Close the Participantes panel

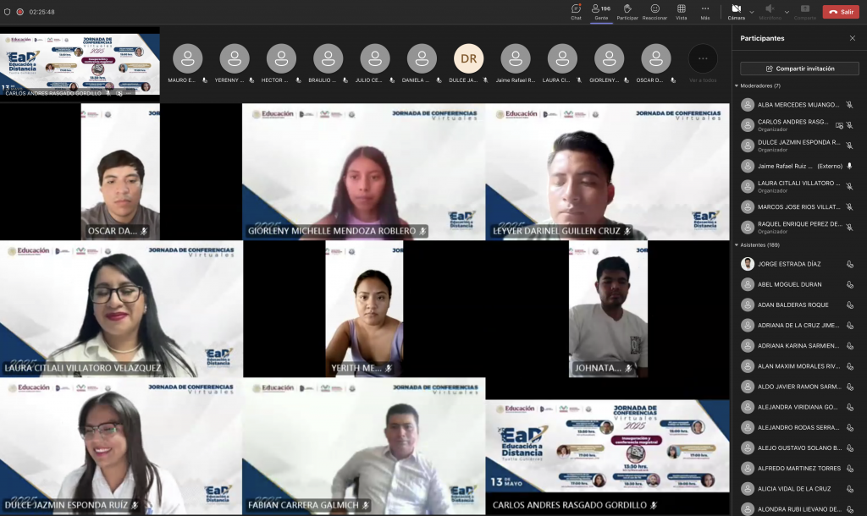tap(852, 38)
